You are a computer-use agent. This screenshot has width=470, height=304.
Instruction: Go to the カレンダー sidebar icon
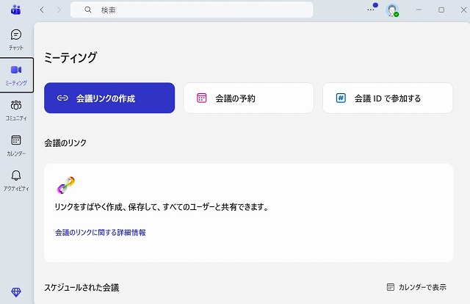pyautogui.click(x=16, y=145)
